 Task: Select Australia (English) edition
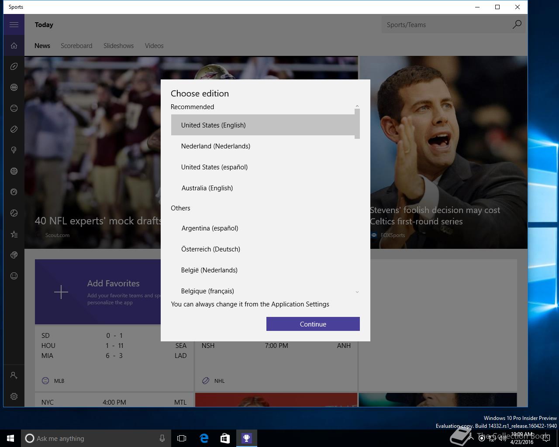point(263,188)
